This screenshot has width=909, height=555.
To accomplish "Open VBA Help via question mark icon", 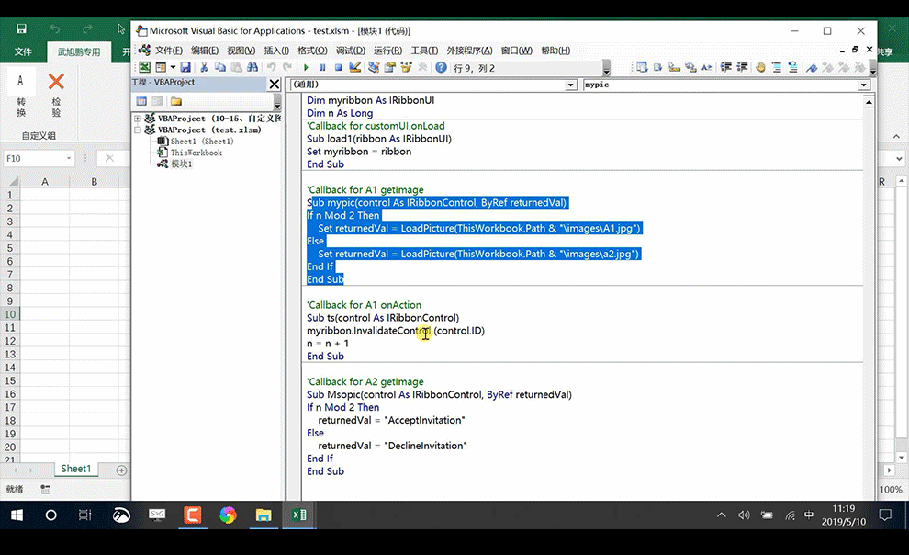I will point(442,67).
